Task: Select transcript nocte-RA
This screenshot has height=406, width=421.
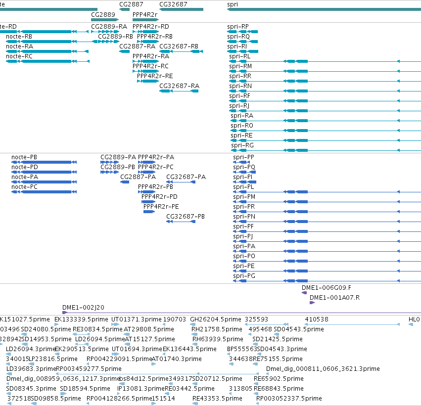Action: point(47,51)
